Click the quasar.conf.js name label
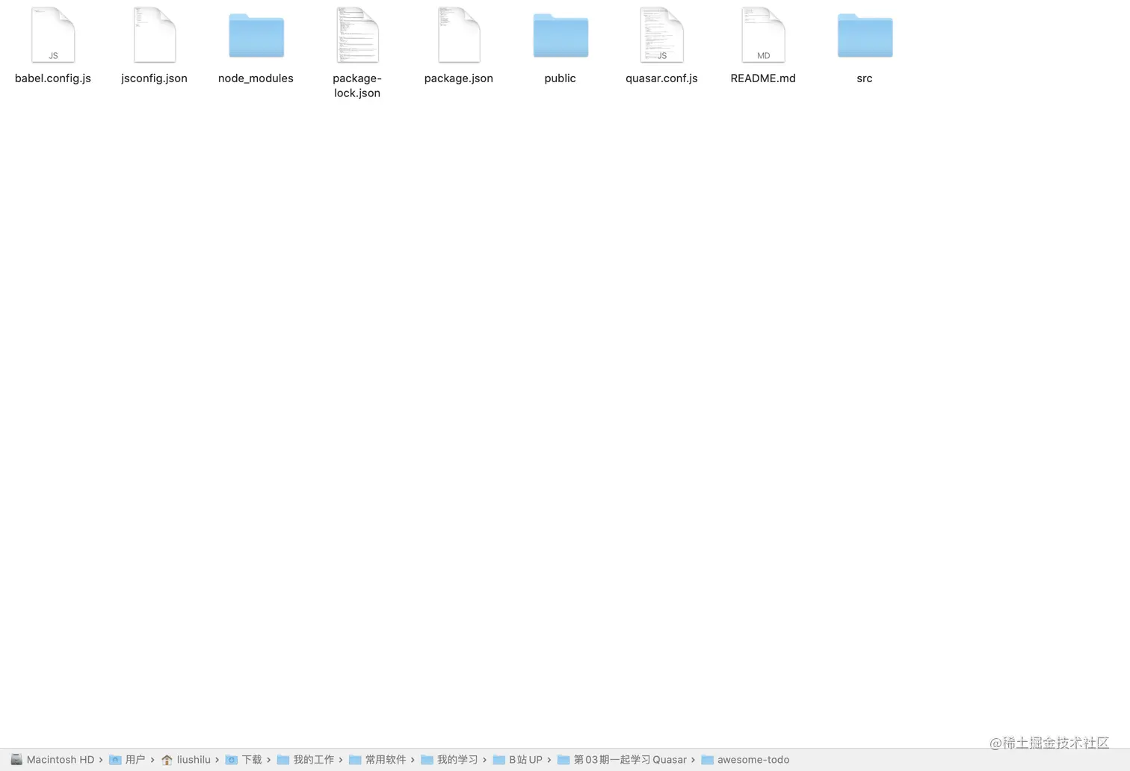1130x771 pixels. tap(661, 78)
